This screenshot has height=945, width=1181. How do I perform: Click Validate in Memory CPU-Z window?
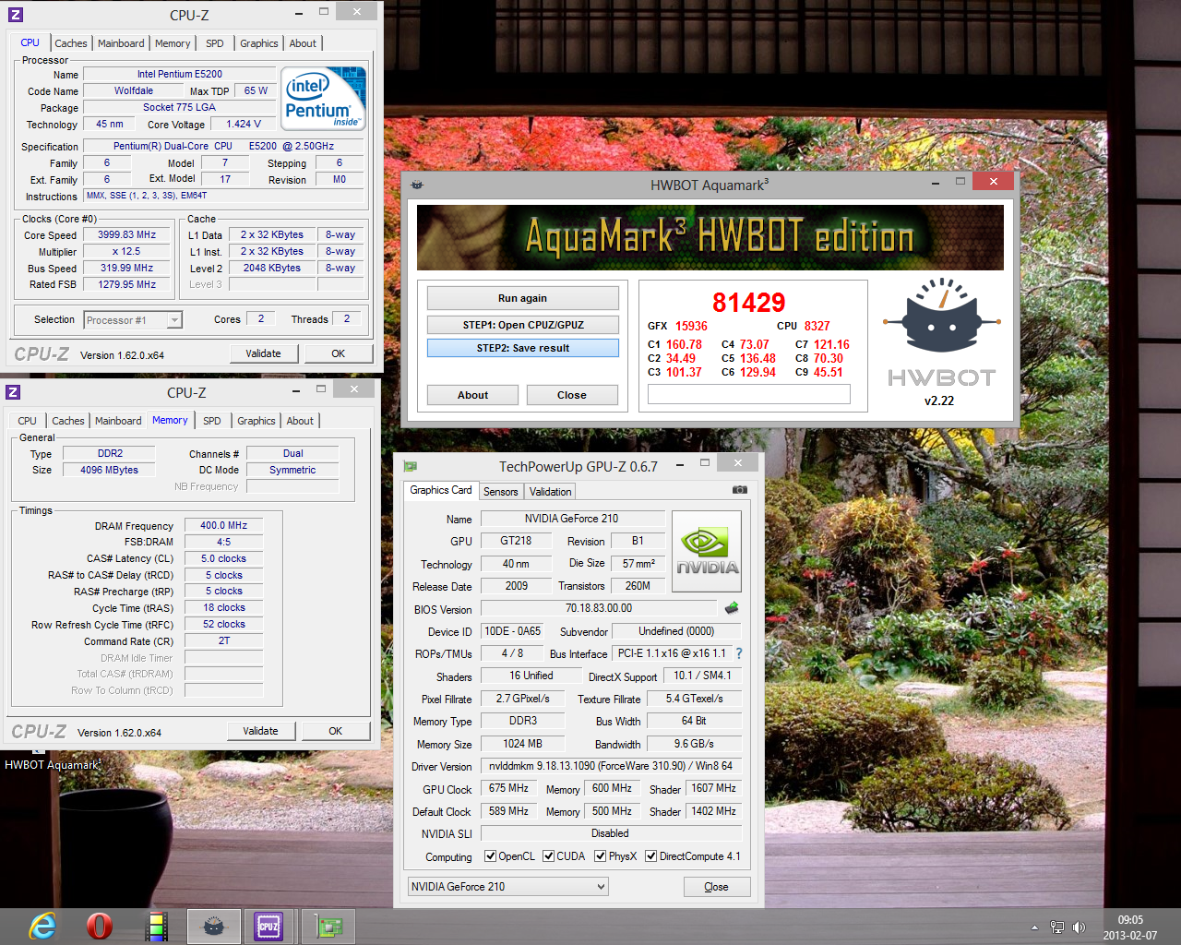(260, 731)
